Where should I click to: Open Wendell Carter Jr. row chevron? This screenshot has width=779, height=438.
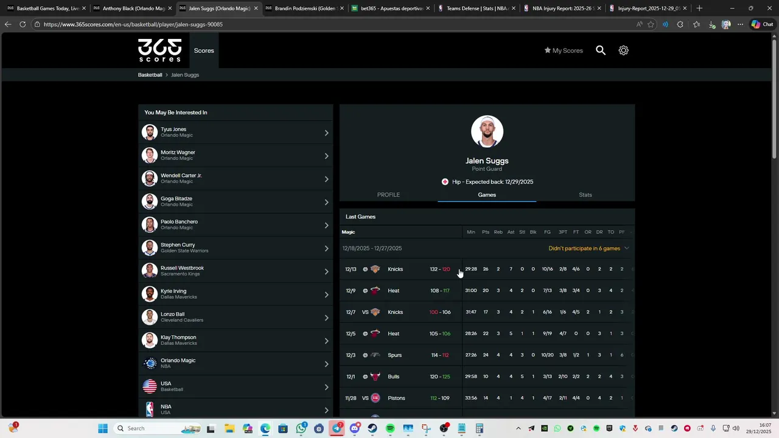pos(326,179)
